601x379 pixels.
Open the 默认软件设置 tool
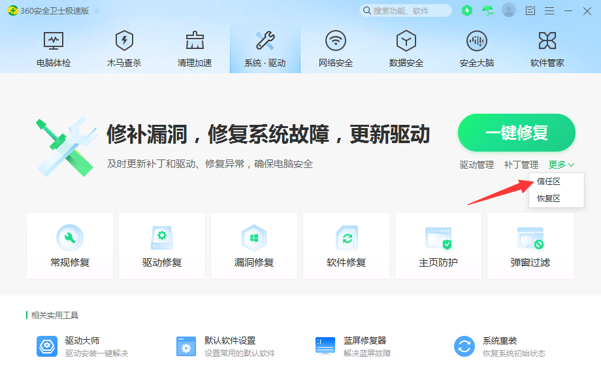tap(225, 346)
